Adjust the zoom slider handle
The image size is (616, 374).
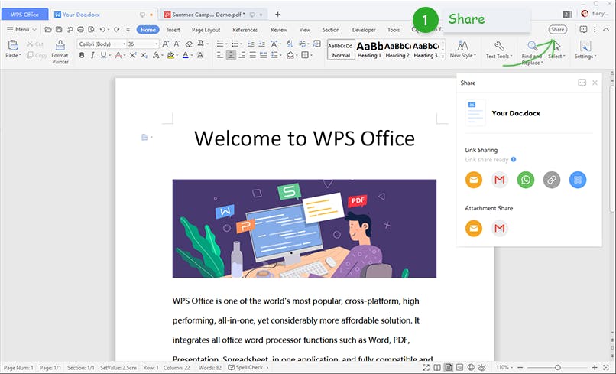coord(557,367)
